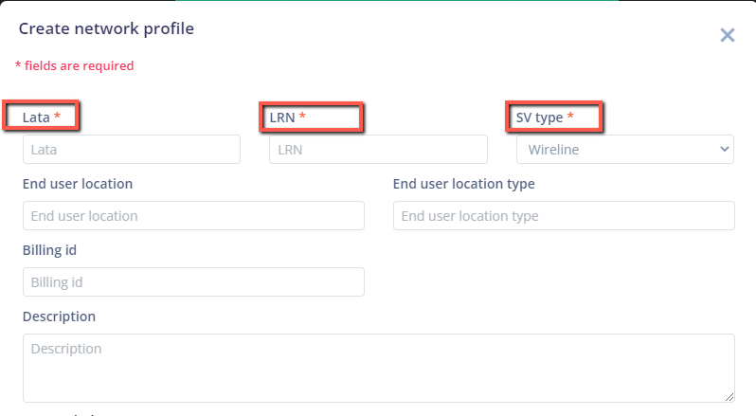Click the Description label text
Screen dimensions: 756x416
pos(59,317)
